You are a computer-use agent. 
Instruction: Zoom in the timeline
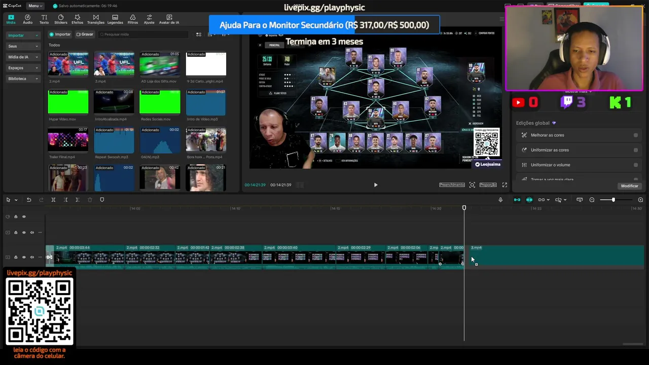tap(640, 200)
